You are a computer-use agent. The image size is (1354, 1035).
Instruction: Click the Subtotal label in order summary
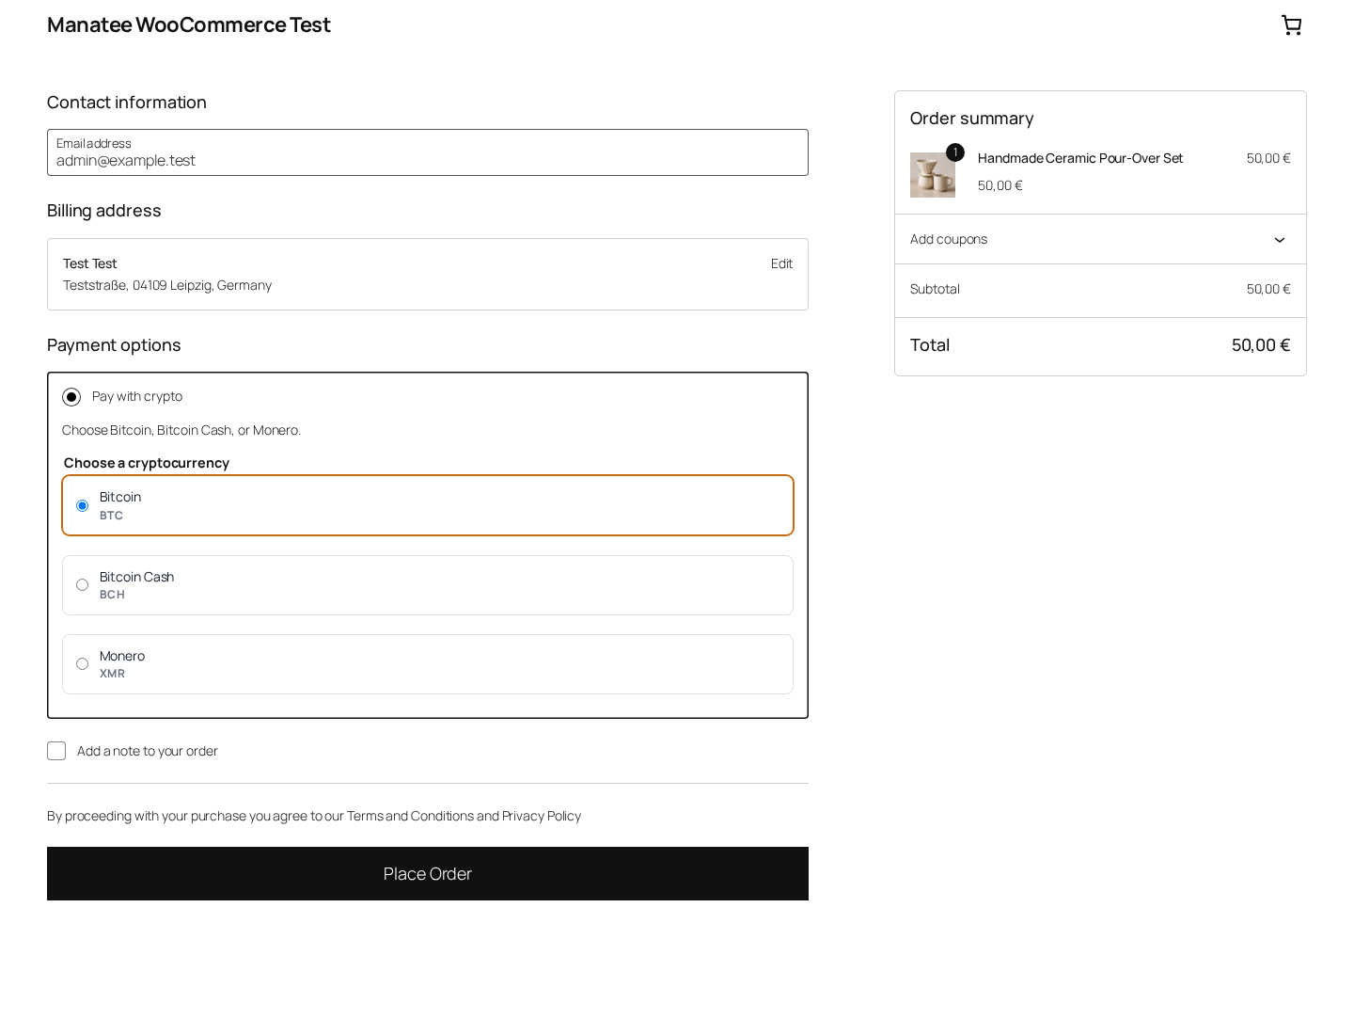935,289
